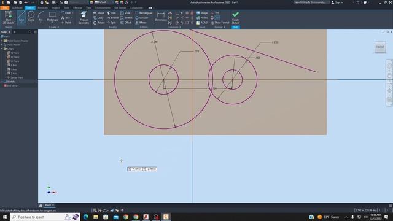393x221 pixels.
Task: Import Points into sketch
Action: 202,18
